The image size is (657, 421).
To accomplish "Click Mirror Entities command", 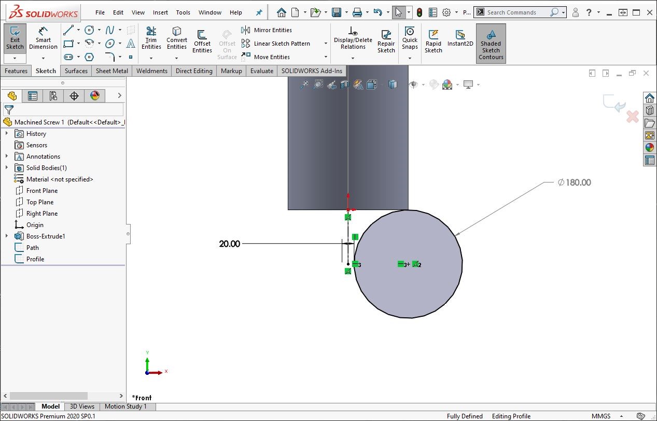I will 272,30.
